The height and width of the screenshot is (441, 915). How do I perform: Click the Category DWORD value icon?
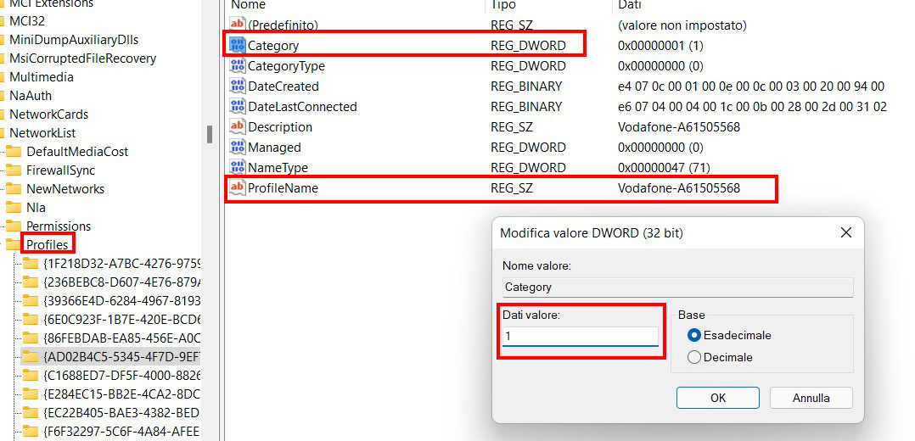[238, 46]
